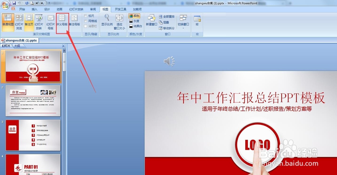Save the presentation from quick access toolbar
The width and height of the screenshot is (337, 175).
coord(14,3)
